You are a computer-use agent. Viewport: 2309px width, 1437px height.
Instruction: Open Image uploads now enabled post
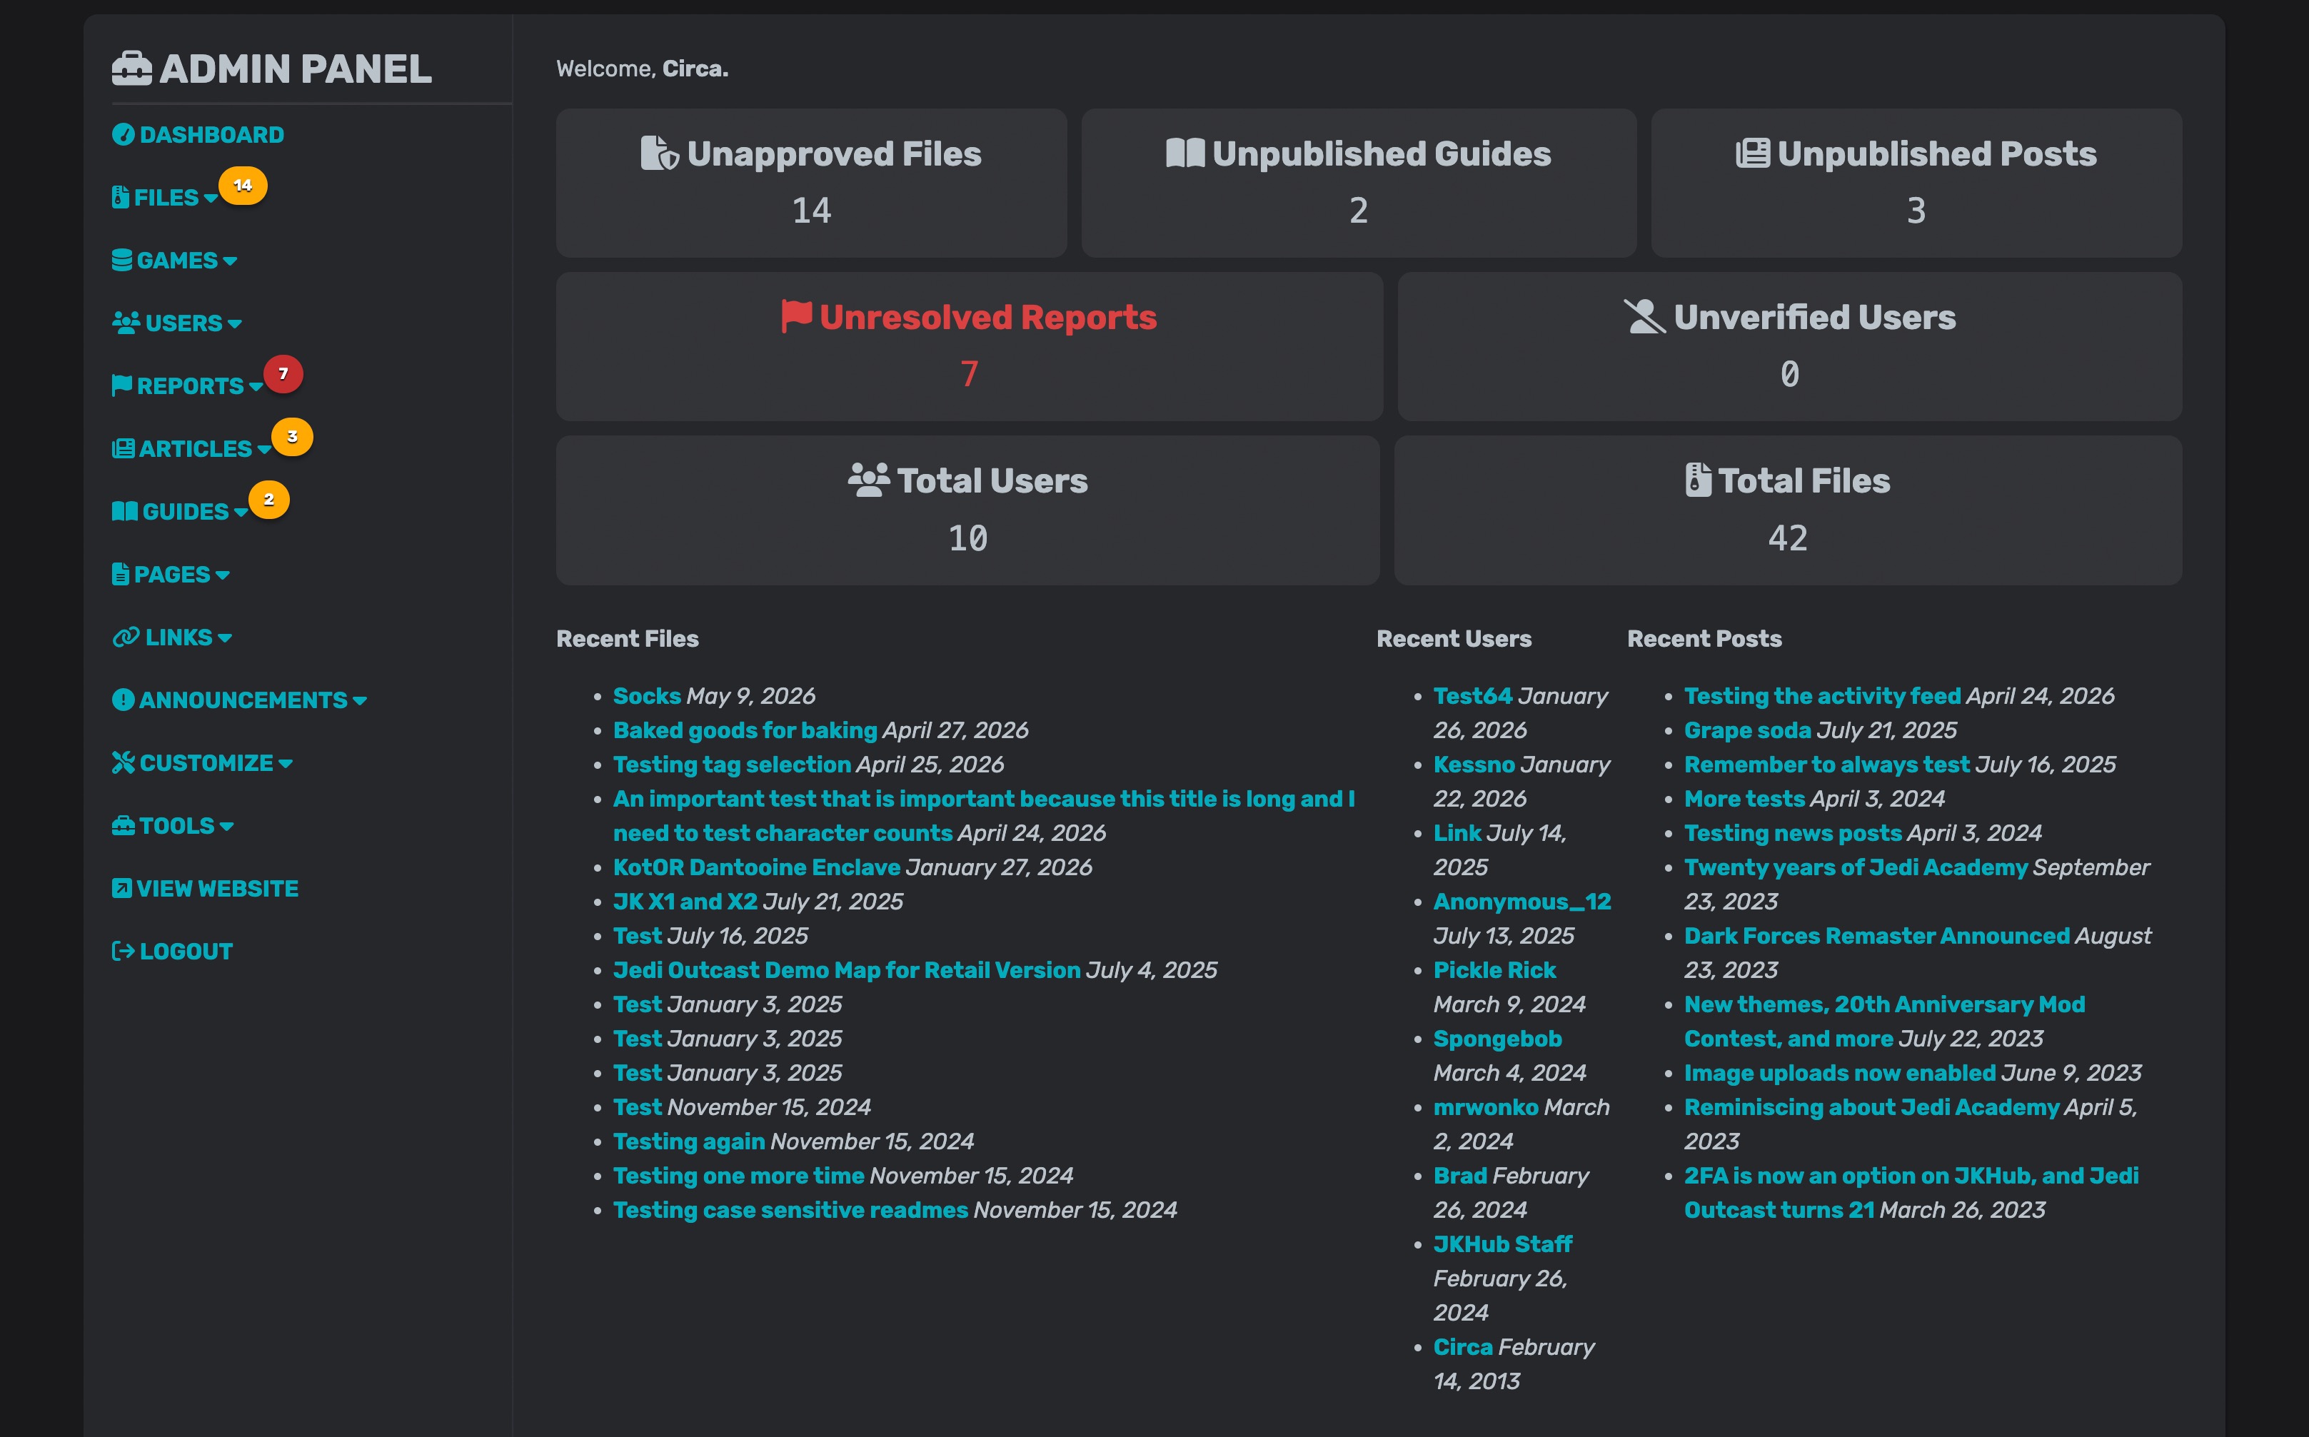pyautogui.click(x=1839, y=1072)
